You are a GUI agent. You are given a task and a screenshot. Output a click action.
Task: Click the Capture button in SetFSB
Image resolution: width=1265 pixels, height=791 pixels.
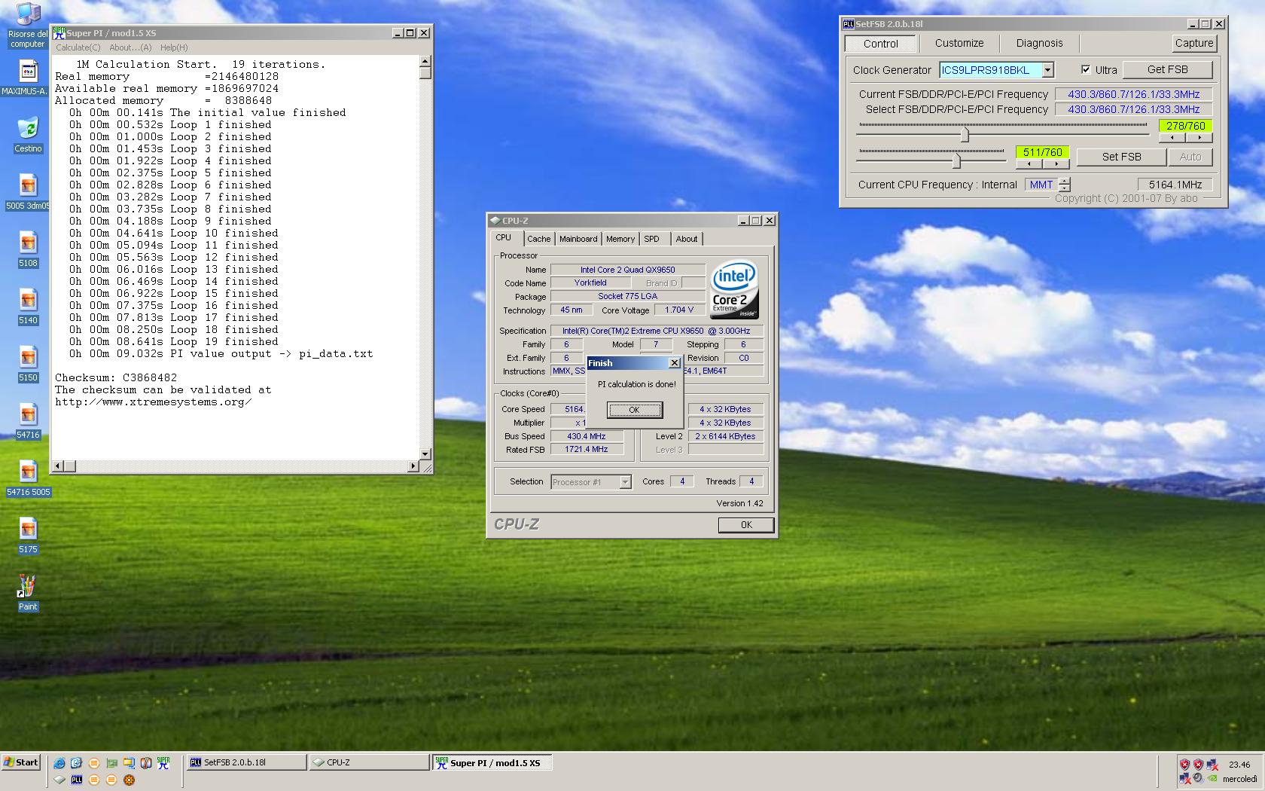[1194, 43]
